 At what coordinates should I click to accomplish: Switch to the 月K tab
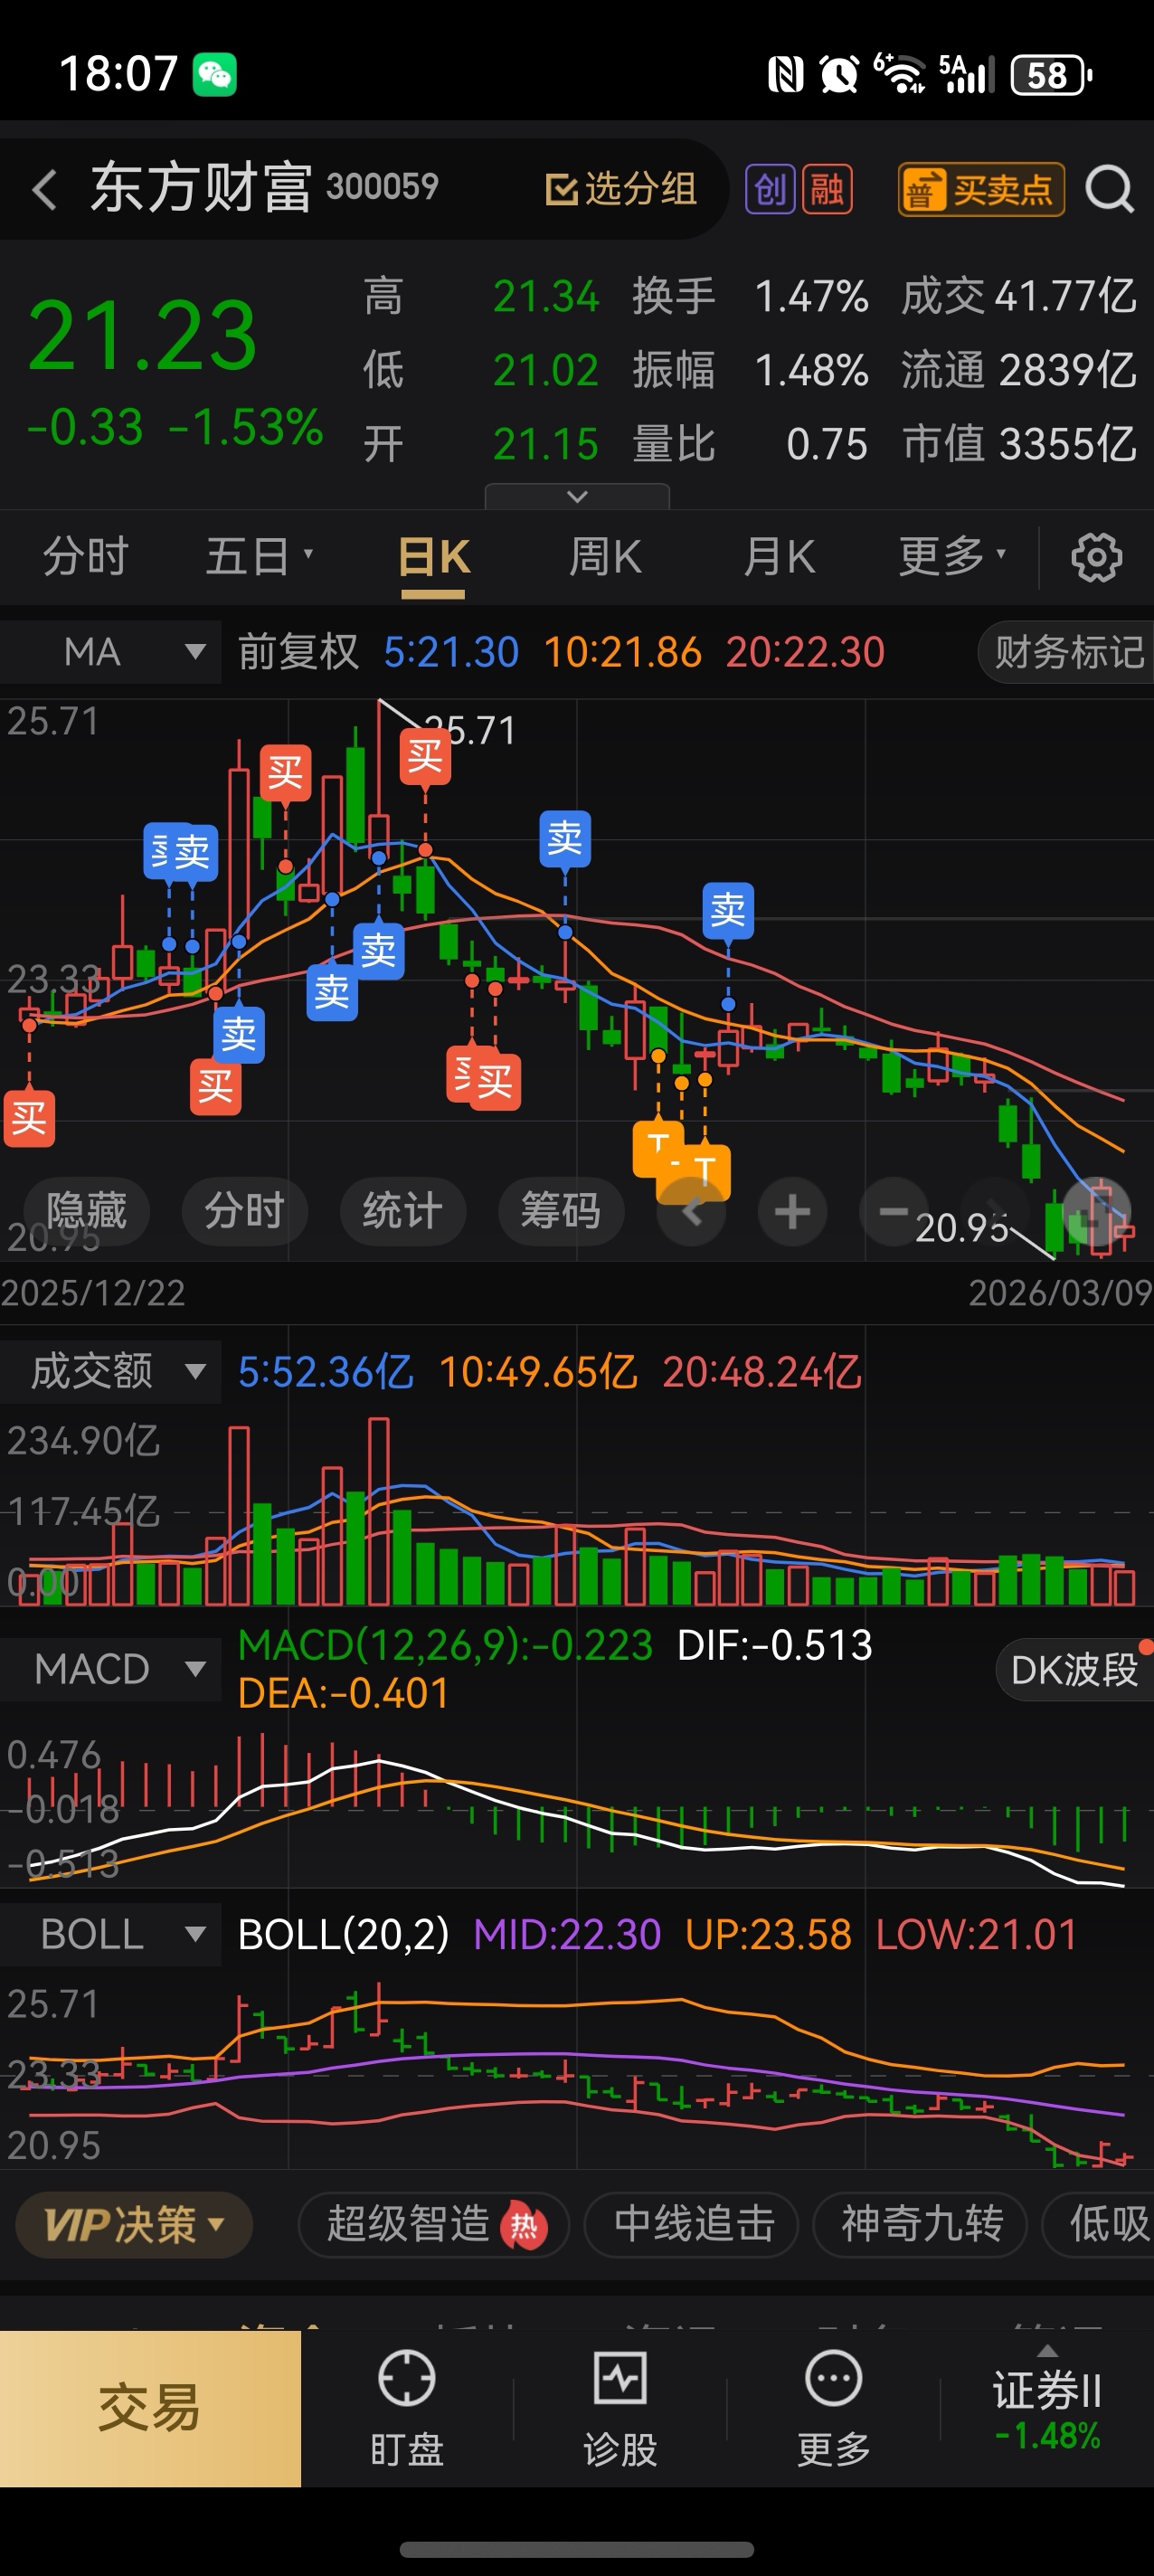click(779, 556)
